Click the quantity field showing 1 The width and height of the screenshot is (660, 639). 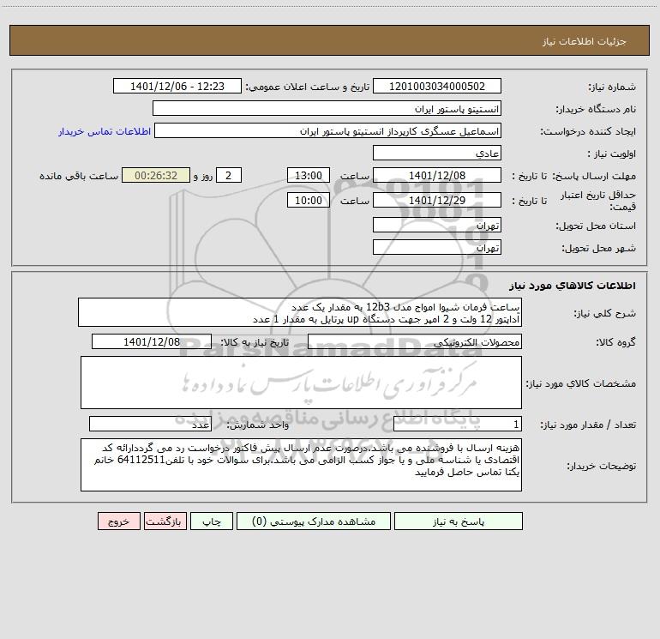pos(458,424)
